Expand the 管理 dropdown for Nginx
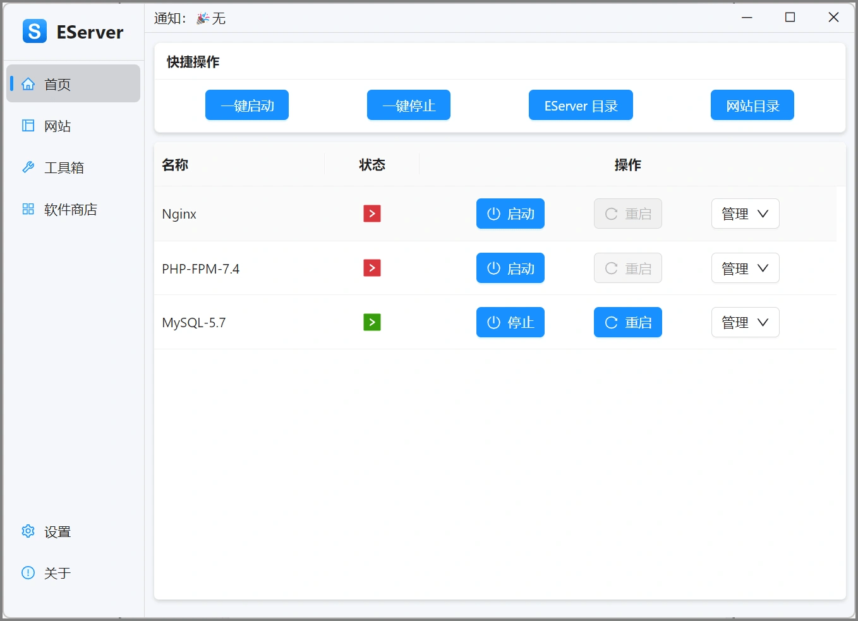 tap(746, 214)
